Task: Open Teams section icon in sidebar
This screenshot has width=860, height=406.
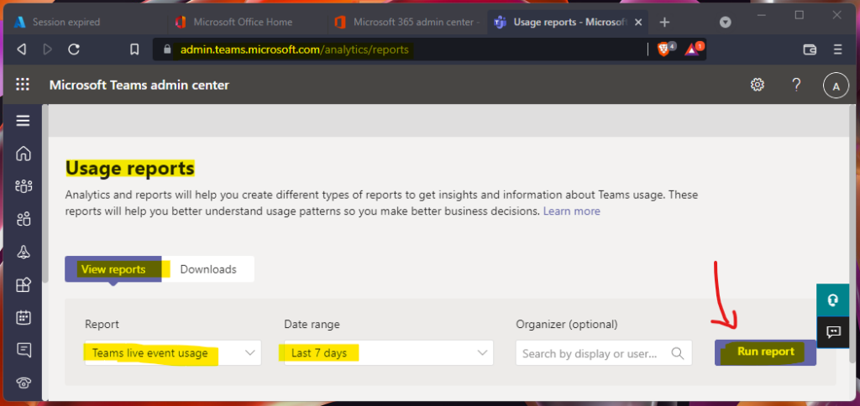Action: [23, 186]
